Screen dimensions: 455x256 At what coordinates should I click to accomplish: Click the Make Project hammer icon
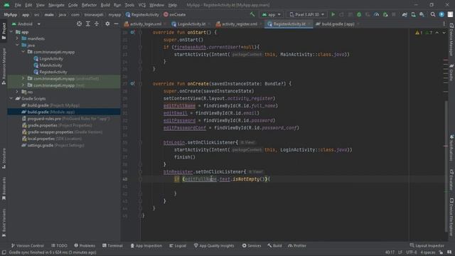(252, 14)
